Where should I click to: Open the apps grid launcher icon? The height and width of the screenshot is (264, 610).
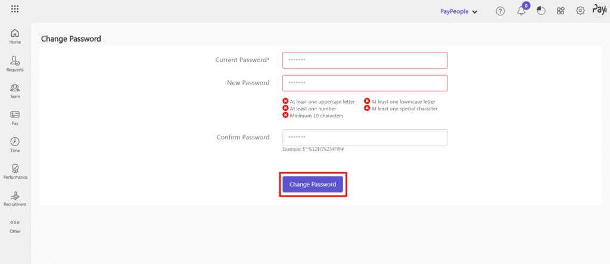[15, 10]
